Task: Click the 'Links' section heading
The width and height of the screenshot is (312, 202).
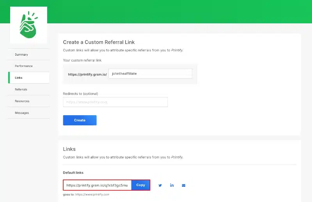Action: point(69,149)
